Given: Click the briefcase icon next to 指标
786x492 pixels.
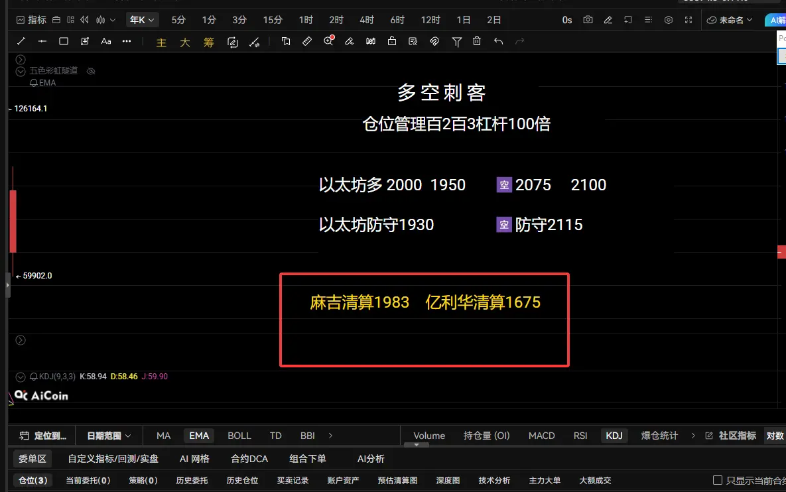Looking at the screenshot, I should point(56,20).
